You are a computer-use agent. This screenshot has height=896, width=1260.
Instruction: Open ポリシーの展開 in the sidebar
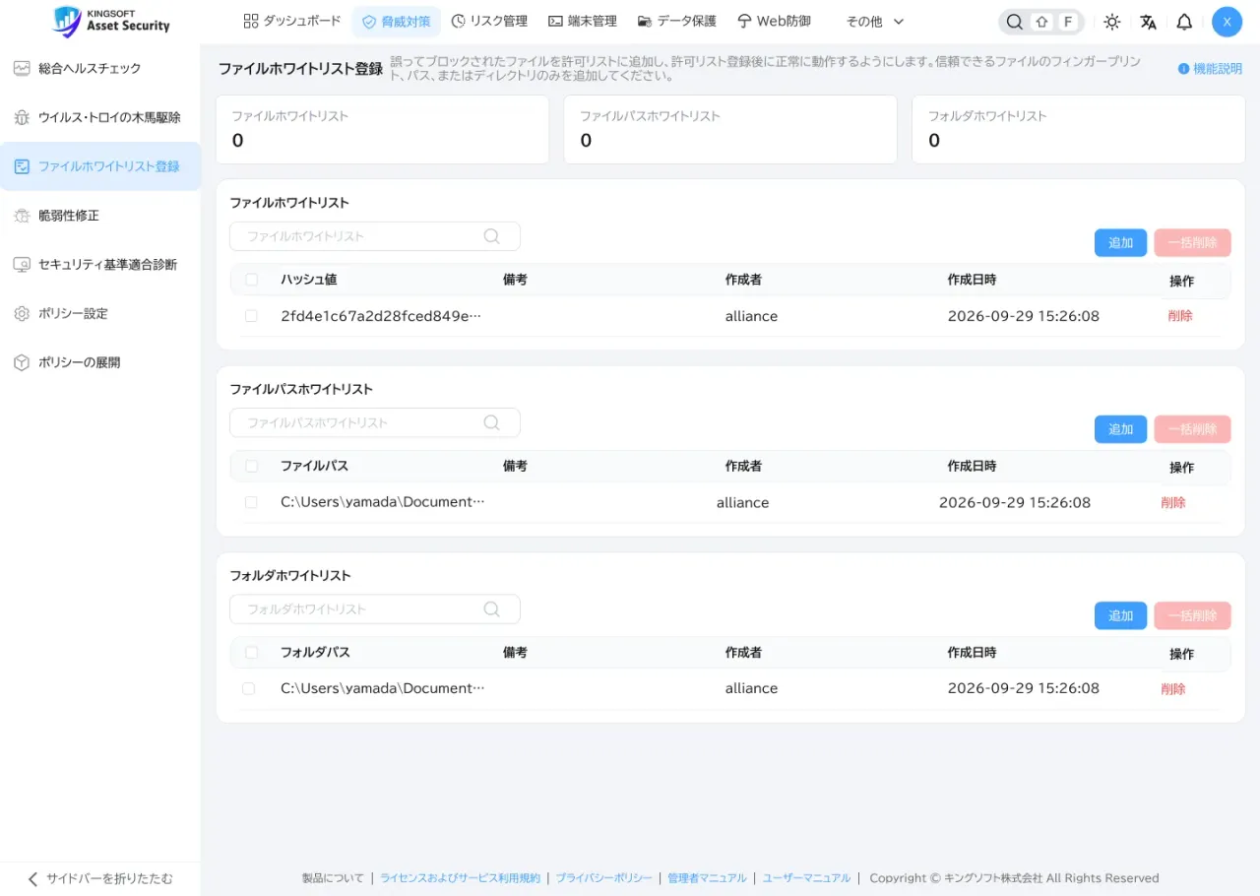(100, 362)
